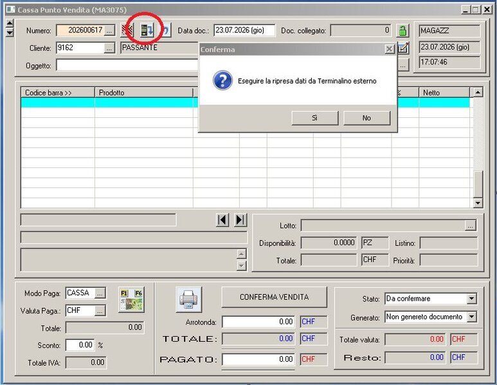Click the grid scrollbar down arrow
The width and height of the screenshot is (497, 385).
pyautogui.click(x=478, y=203)
